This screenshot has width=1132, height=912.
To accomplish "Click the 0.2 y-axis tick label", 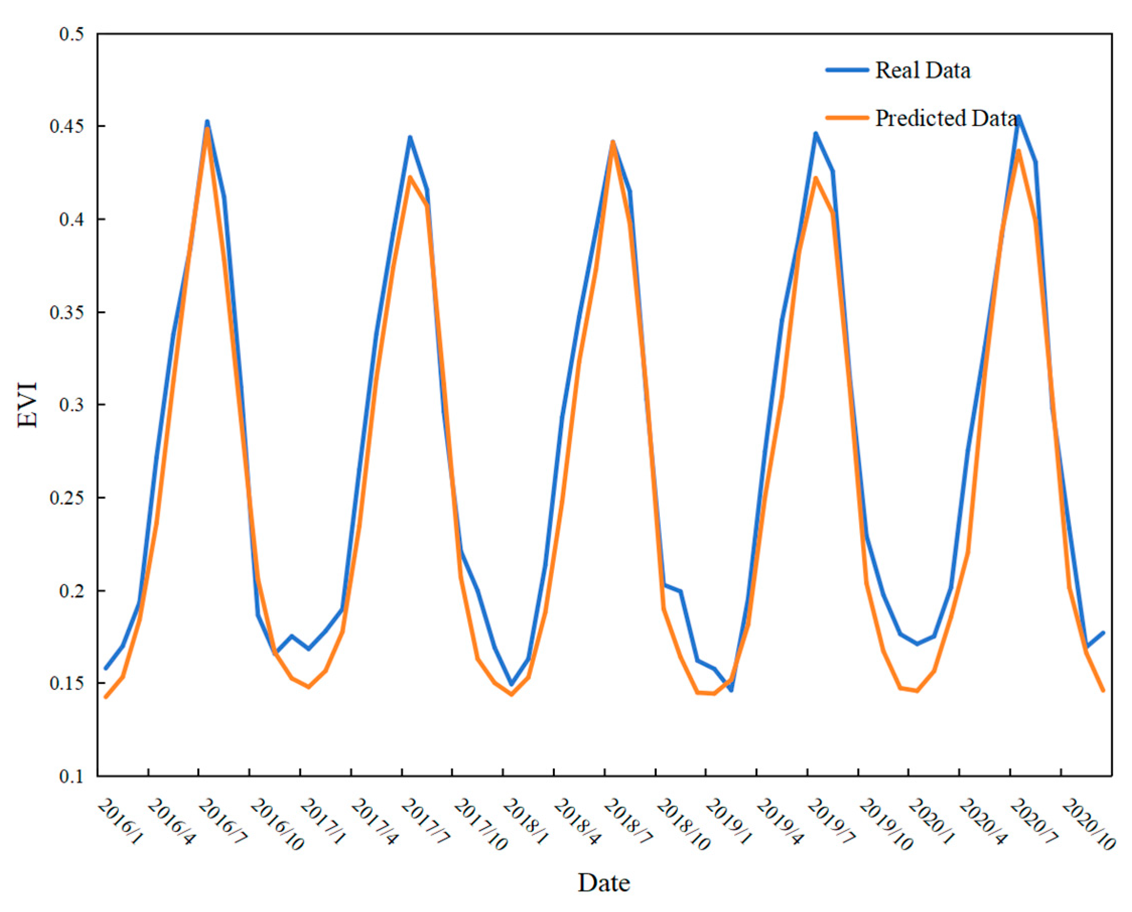I will pos(72,591).
